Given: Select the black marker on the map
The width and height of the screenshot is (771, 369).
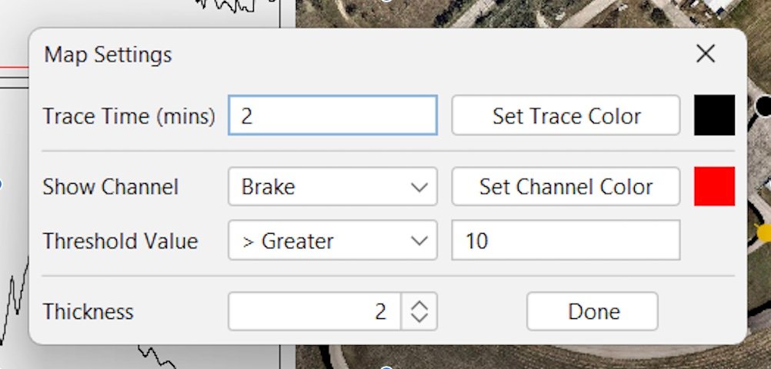Looking at the screenshot, I should click(763, 106).
